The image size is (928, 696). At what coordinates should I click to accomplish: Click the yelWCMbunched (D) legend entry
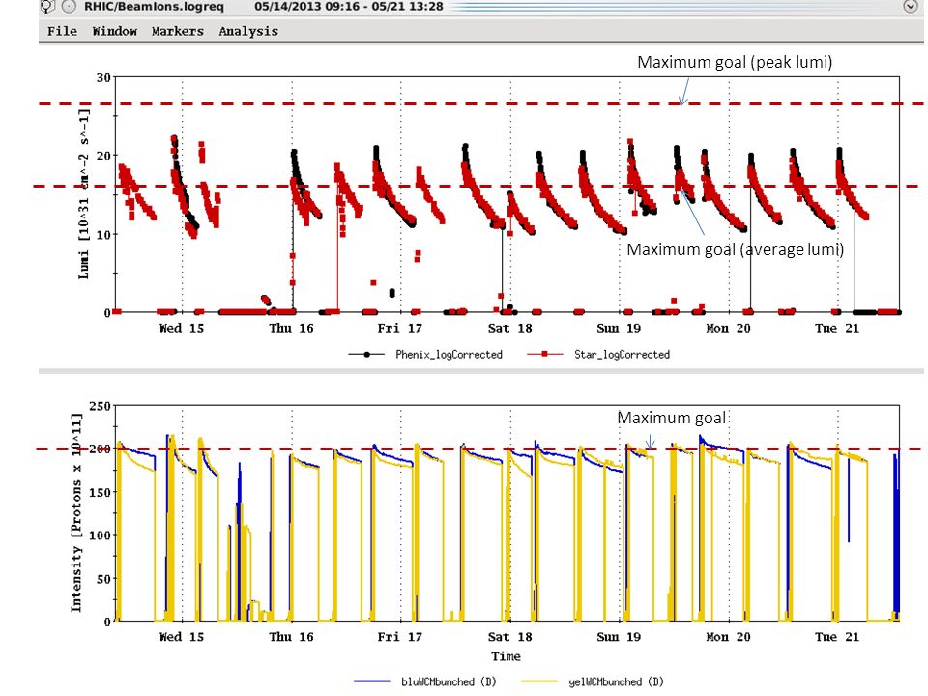click(x=593, y=681)
